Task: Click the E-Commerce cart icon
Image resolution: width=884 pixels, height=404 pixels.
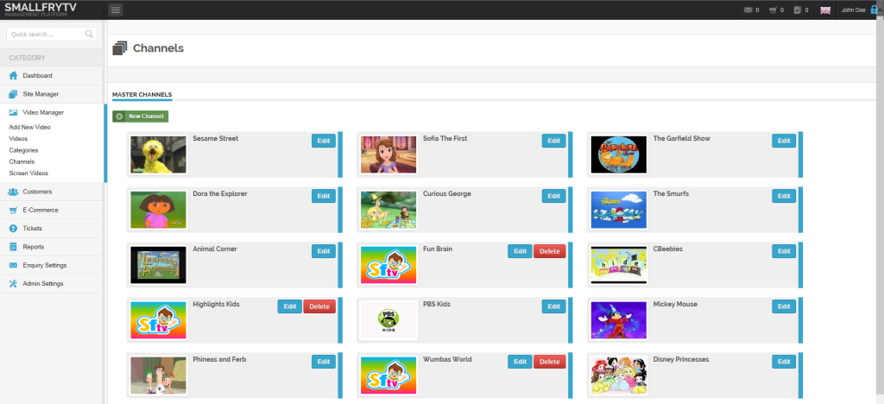Action: point(14,210)
